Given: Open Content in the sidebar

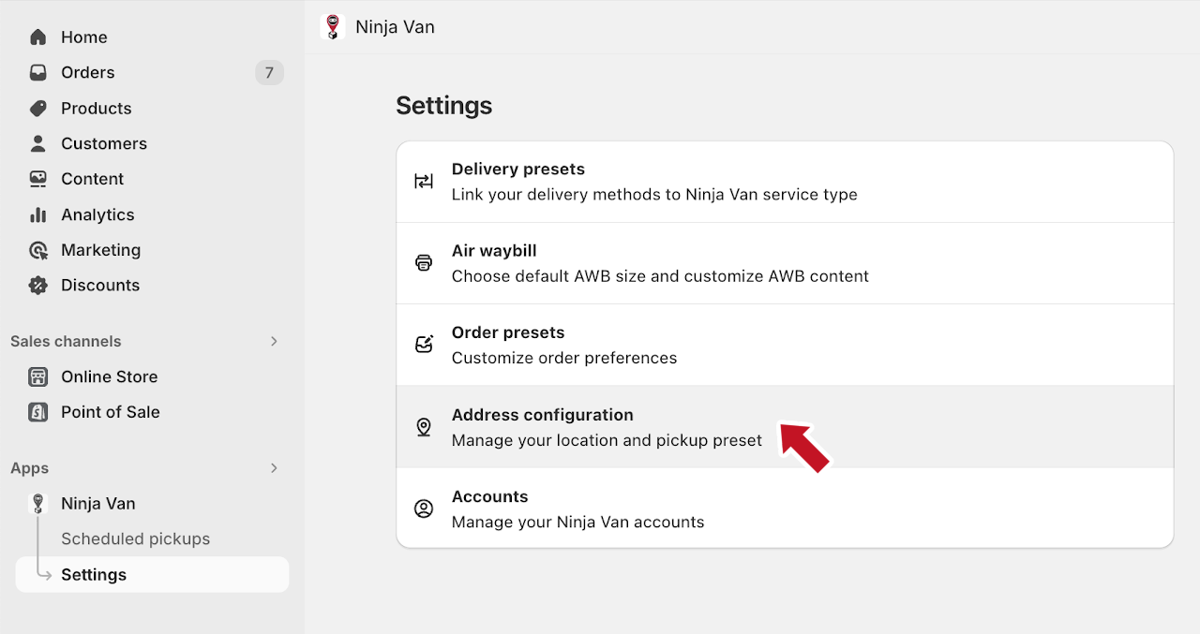Looking at the screenshot, I should click(x=92, y=179).
